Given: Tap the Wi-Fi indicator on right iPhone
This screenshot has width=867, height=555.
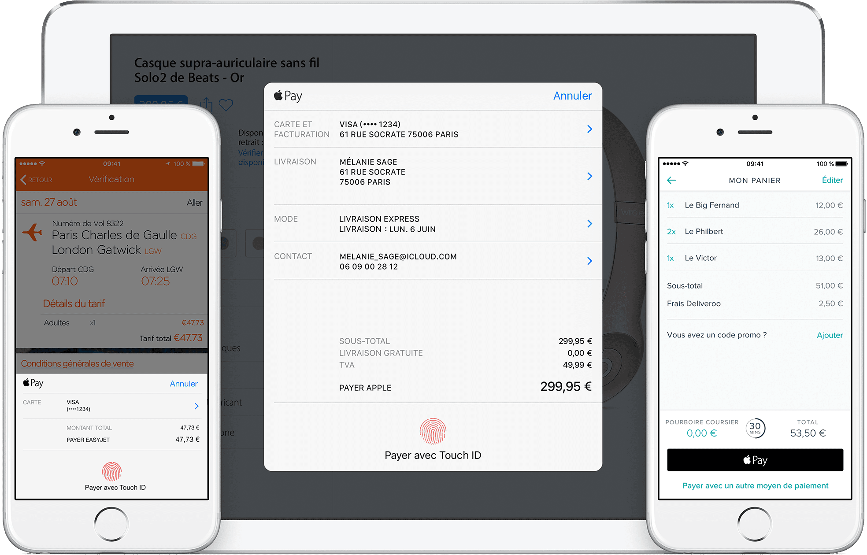Looking at the screenshot, I should (685, 164).
